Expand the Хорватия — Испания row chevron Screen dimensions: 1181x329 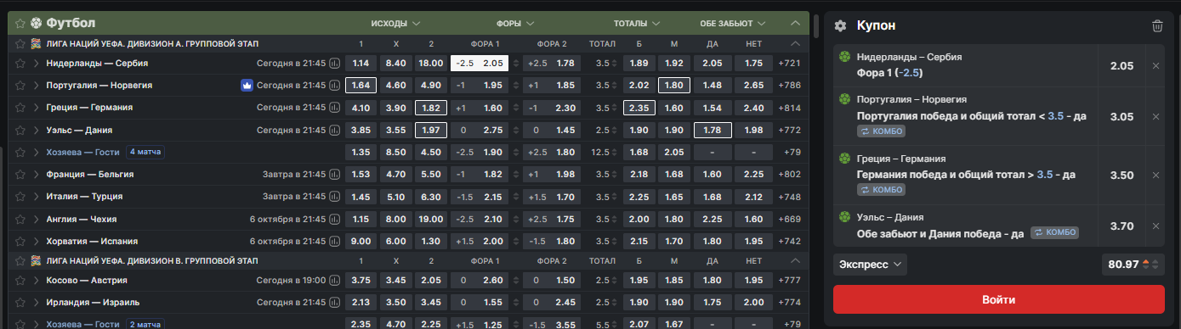click(37, 241)
